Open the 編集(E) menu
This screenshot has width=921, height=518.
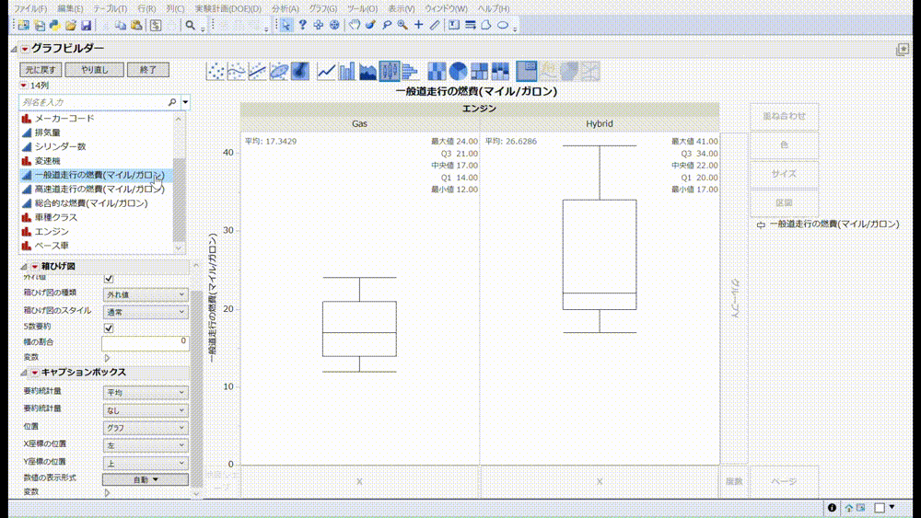click(x=71, y=9)
